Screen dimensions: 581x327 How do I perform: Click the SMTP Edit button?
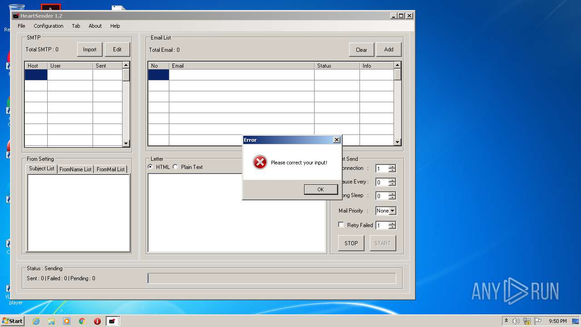point(117,50)
